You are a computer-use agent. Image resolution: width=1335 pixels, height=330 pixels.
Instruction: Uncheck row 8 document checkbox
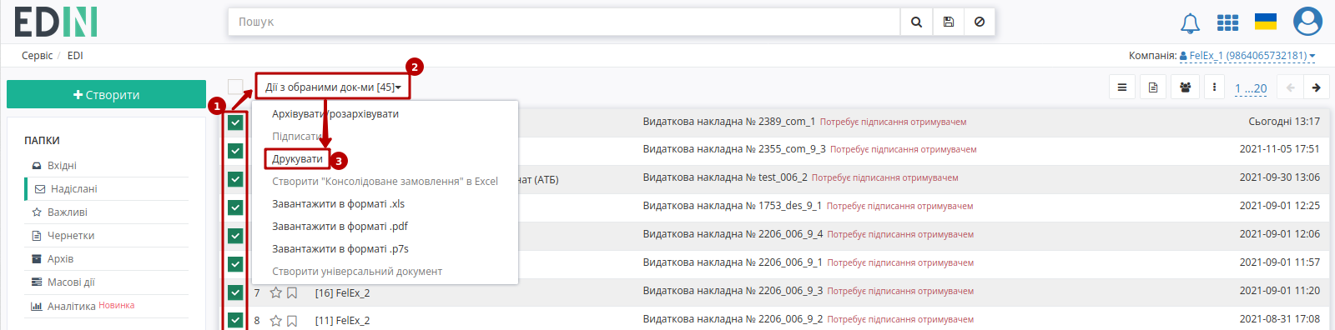(x=235, y=320)
